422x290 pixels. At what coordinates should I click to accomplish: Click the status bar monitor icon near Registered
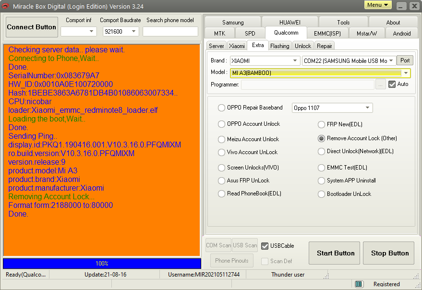point(358,284)
